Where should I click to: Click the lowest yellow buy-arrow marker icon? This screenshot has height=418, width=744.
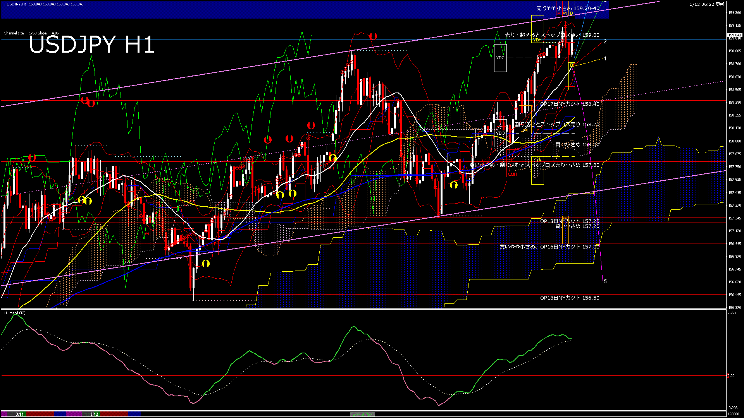pyautogui.click(x=206, y=264)
